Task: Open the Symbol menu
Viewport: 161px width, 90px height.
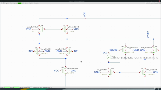Action: (26, 3)
